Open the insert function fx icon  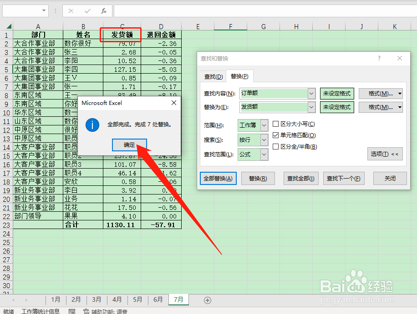pyautogui.click(x=104, y=11)
